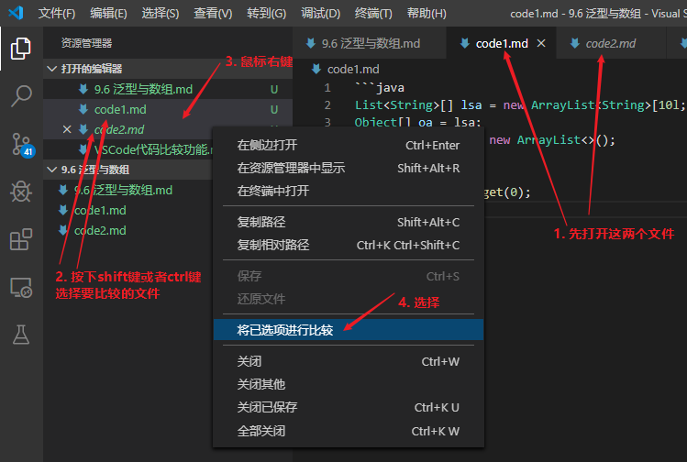Open the Debug view bug icon
Viewport: 687px width, 462px height.
point(20,192)
